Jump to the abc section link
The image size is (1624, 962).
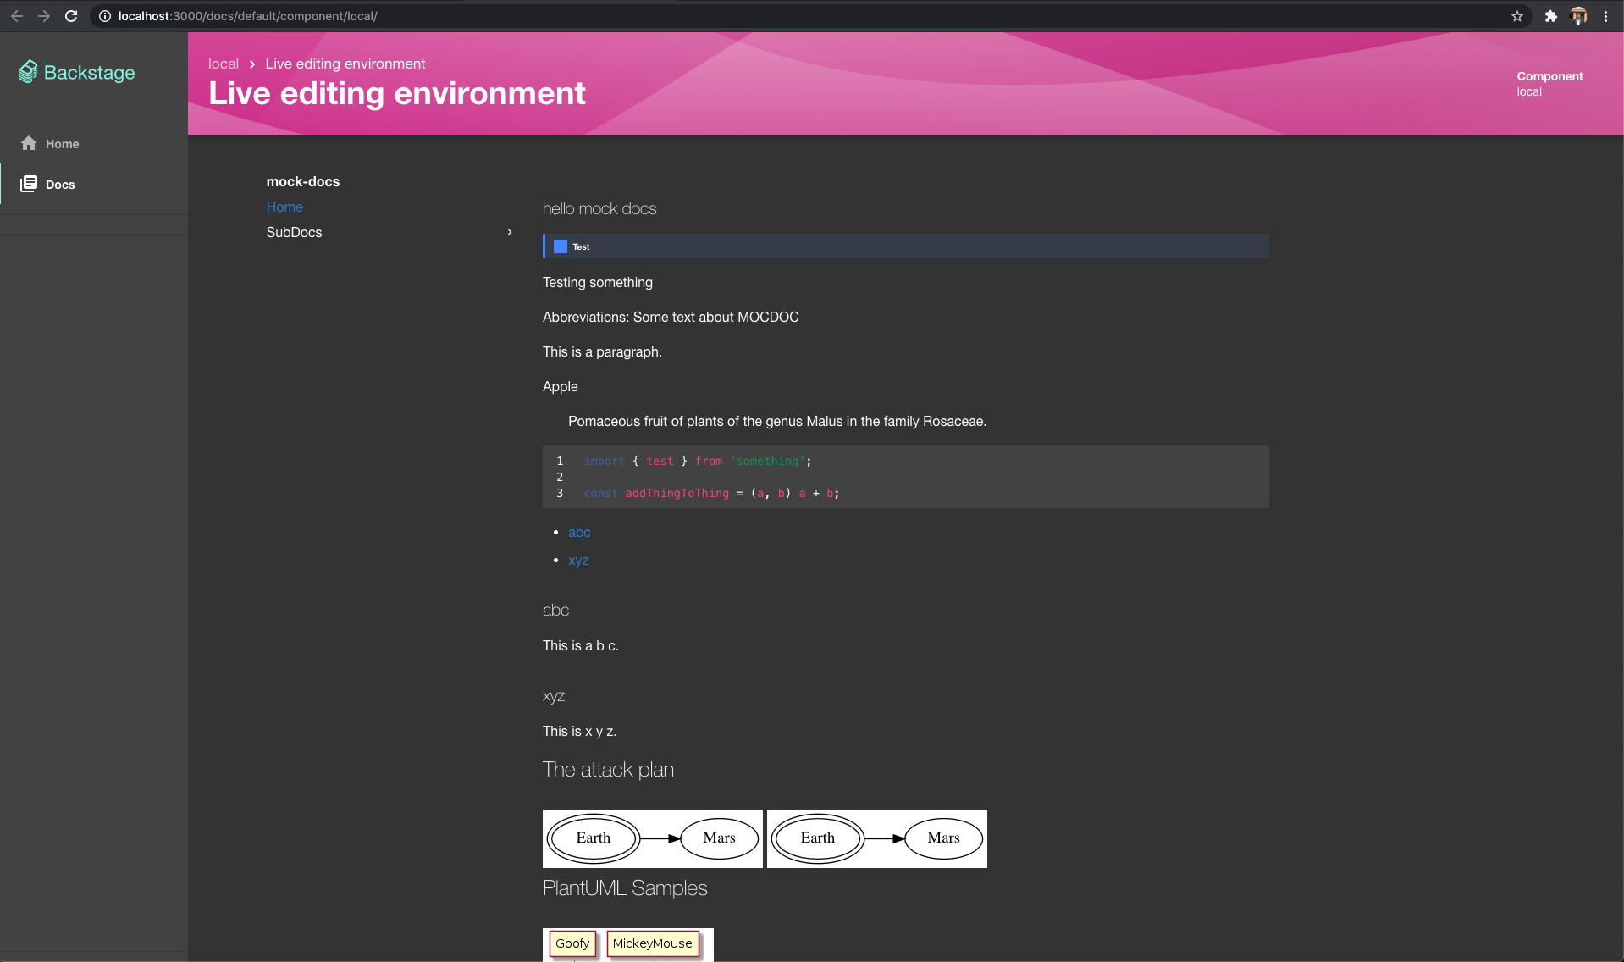coord(579,532)
